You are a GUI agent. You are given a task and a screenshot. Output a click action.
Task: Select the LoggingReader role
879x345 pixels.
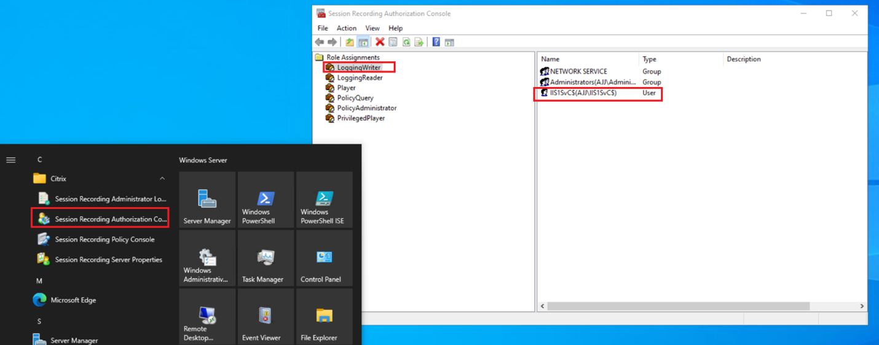[x=354, y=77]
